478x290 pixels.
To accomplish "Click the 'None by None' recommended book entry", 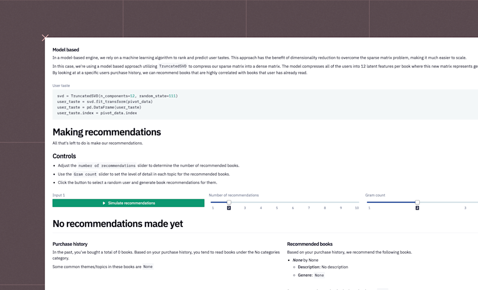I will tap(305, 260).
